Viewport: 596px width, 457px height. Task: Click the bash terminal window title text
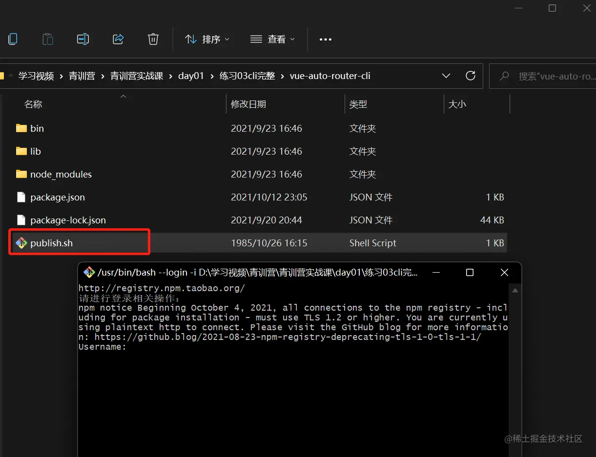tap(258, 272)
